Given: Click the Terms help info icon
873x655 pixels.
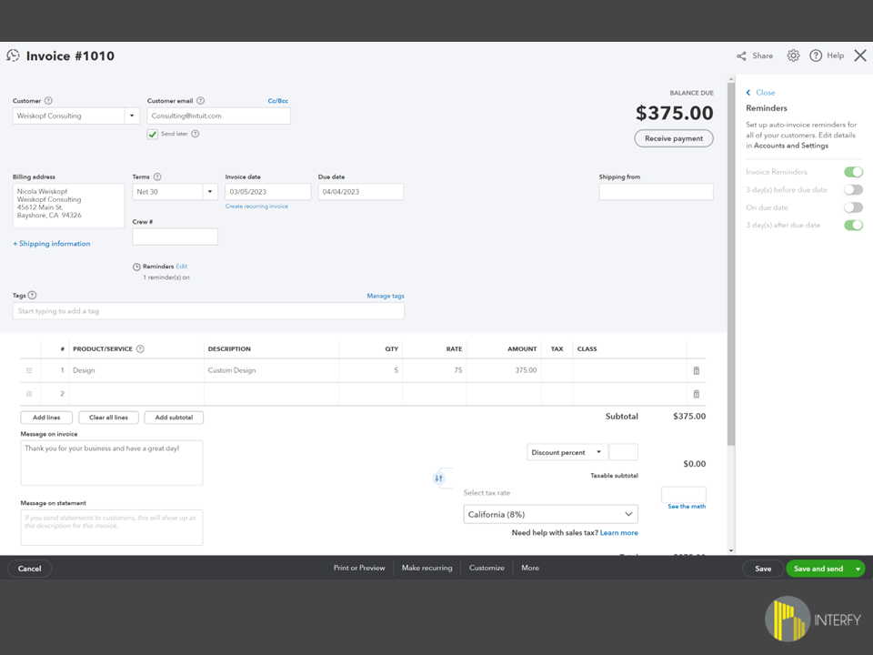Looking at the screenshot, I should (x=157, y=177).
